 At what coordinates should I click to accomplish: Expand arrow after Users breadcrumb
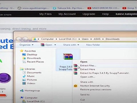coord(91,39)
